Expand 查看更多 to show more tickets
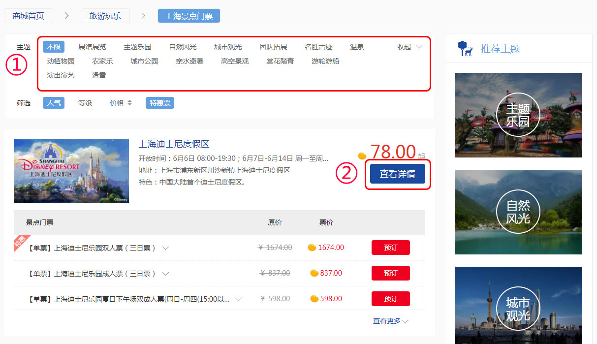597x344 pixels. pyautogui.click(x=390, y=321)
